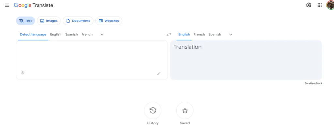Switch to Documents translation mode
Image resolution: width=334 pixels, height=131 pixels.
click(78, 21)
